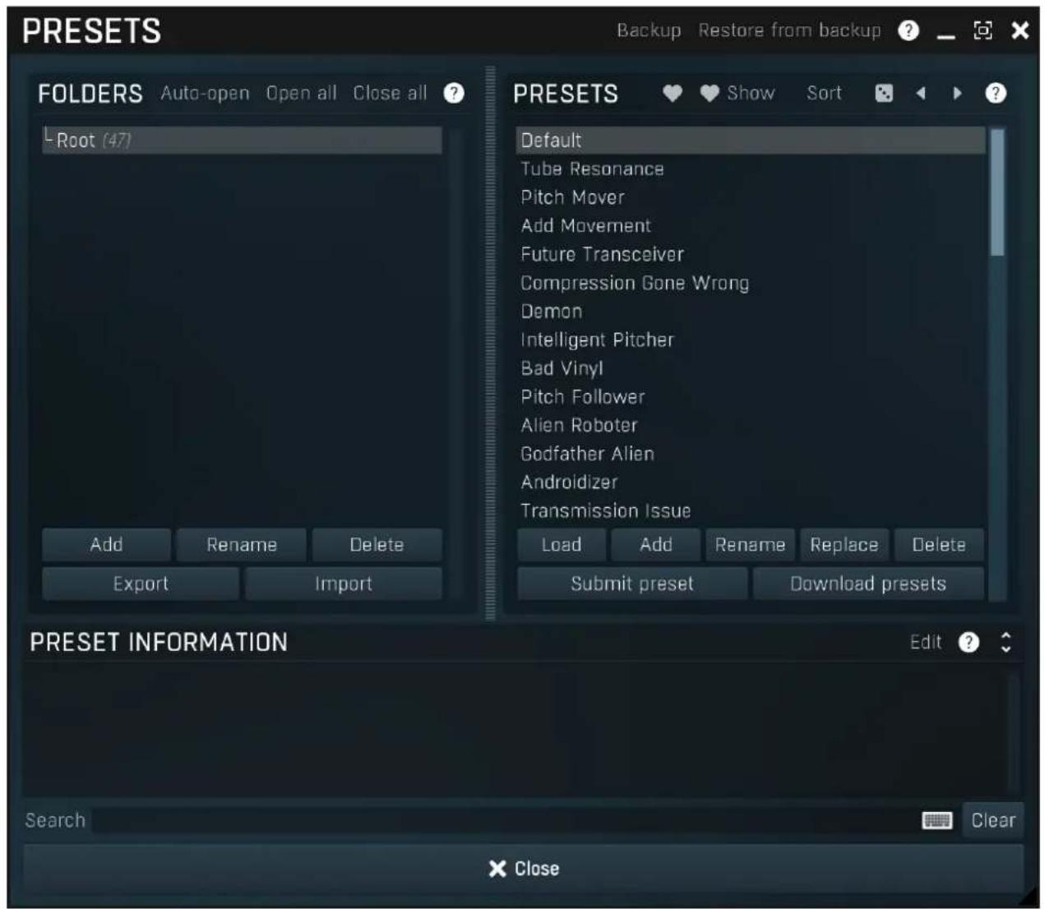Select the Default preset
This screenshot has width=1045, height=909.
[751, 141]
